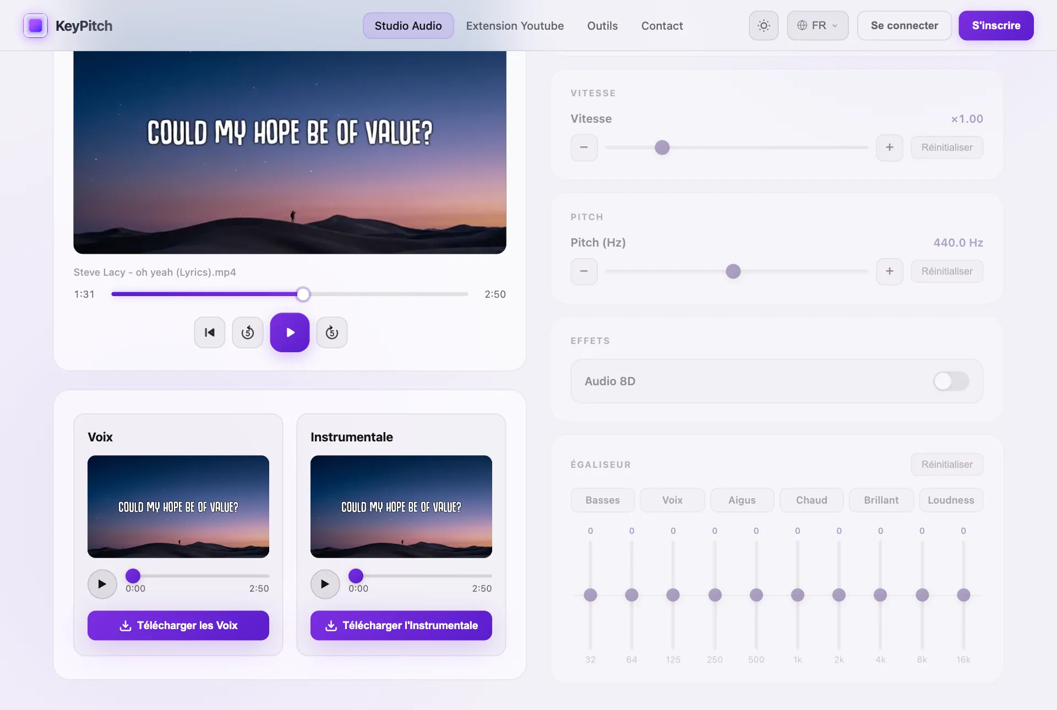This screenshot has height=710, width=1057.
Task: Select the Brillant equalizer preset
Action: point(881,500)
